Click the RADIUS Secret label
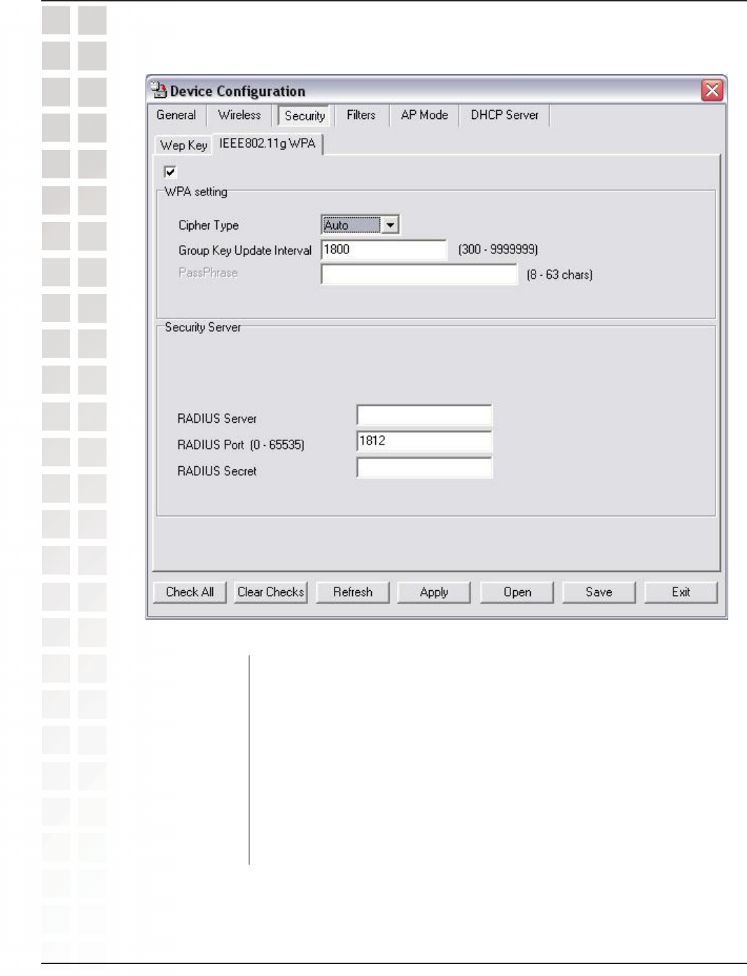747x976 pixels. click(x=217, y=471)
